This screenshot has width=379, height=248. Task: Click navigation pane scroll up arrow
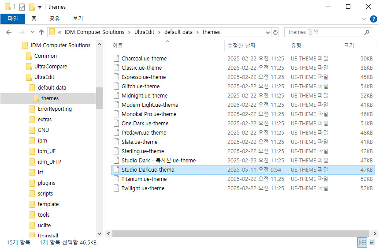pos(99,45)
